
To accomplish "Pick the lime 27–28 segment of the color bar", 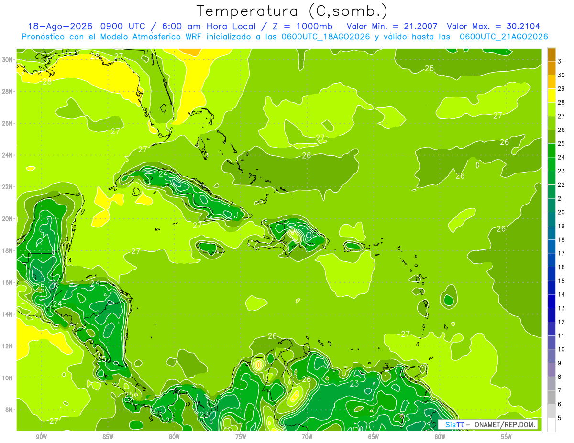I will tap(552, 109).
